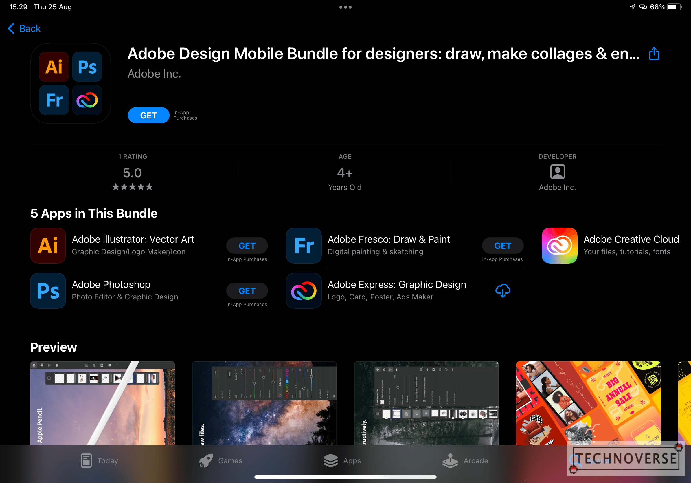Open the Adobe Fresco app icon
This screenshot has width=691, height=483.
tap(304, 246)
